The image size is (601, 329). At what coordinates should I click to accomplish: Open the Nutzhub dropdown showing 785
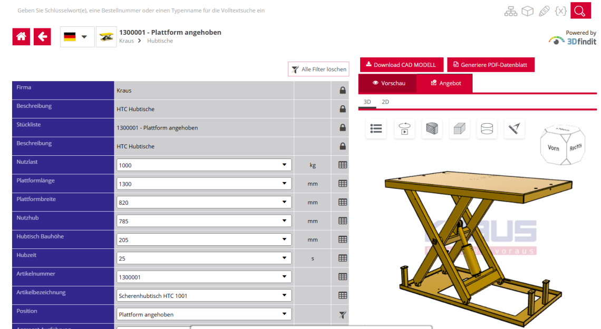click(204, 221)
